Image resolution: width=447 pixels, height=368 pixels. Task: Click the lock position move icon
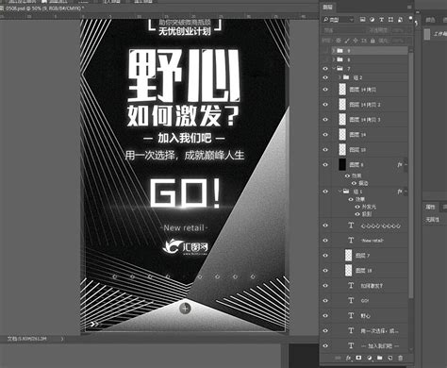pyautogui.click(x=356, y=41)
